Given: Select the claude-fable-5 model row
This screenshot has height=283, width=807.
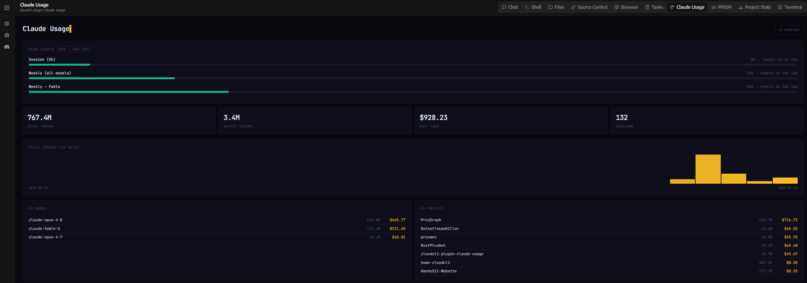Looking at the screenshot, I should pyautogui.click(x=217, y=229).
